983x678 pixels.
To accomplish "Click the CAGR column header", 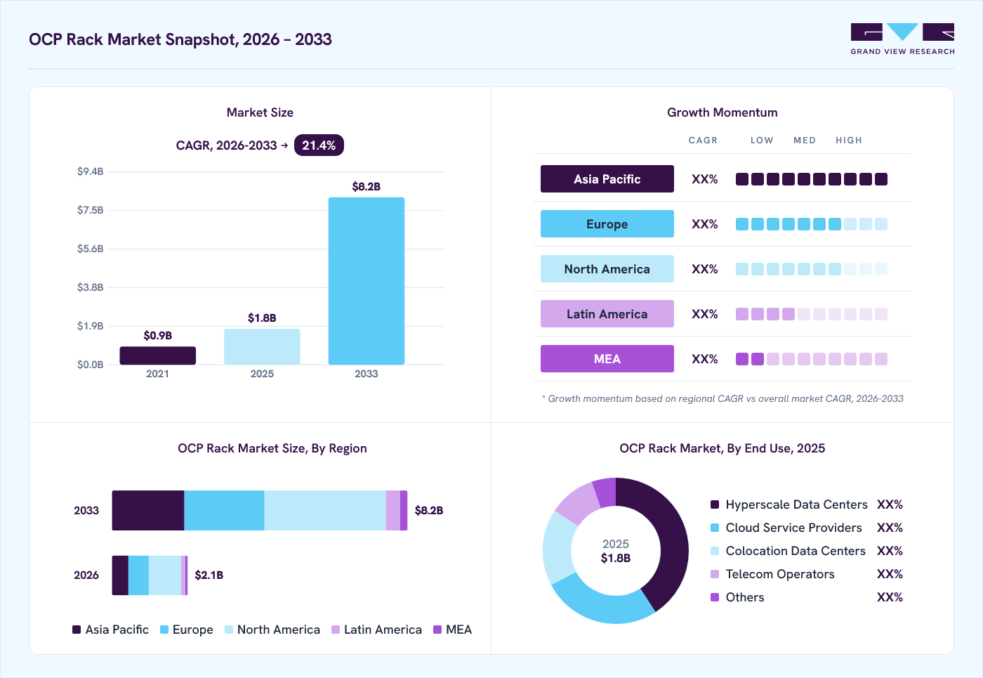I will [703, 141].
